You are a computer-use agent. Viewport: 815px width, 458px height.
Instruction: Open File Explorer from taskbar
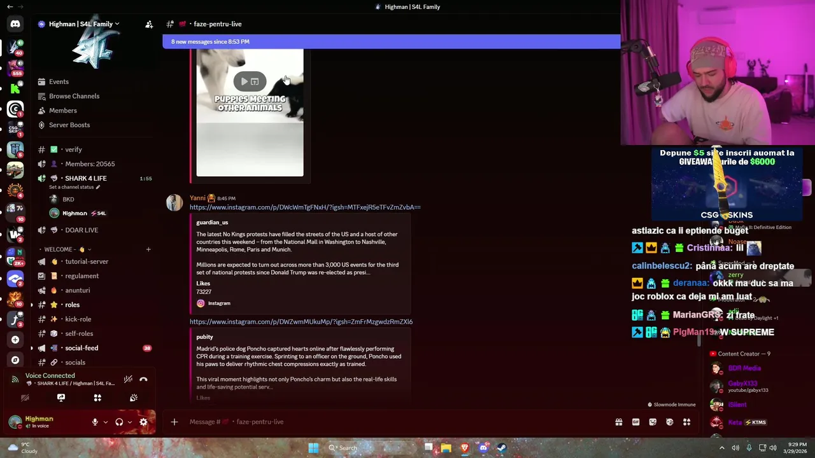[446, 448]
